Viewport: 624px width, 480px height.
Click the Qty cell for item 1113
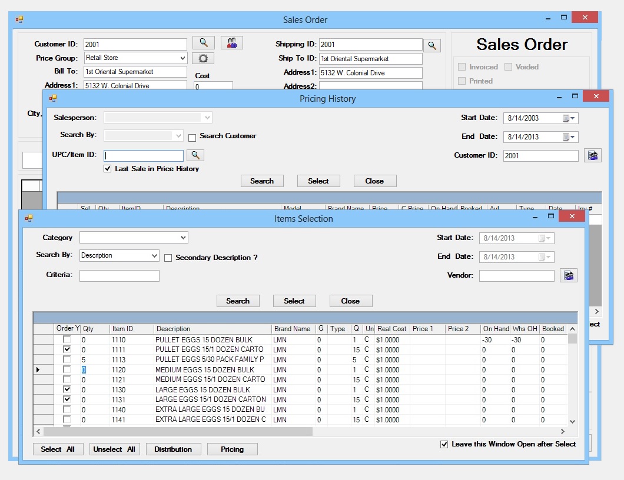(x=95, y=359)
